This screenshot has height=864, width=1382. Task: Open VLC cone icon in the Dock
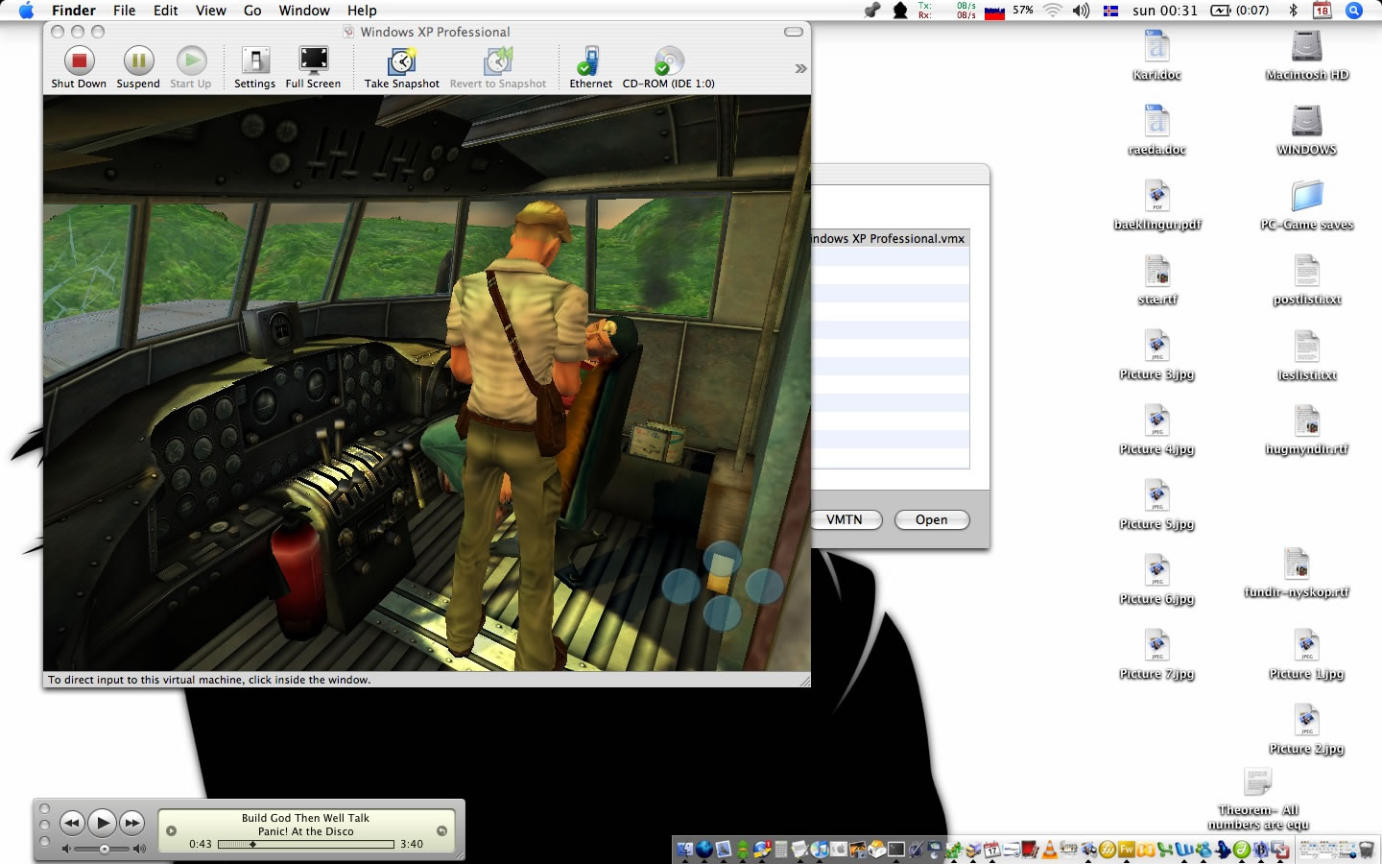pyautogui.click(x=1049, y=850)
